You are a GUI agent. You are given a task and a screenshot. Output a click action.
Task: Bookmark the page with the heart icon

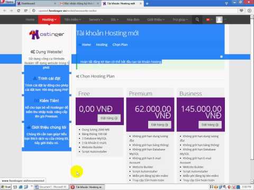241,11
